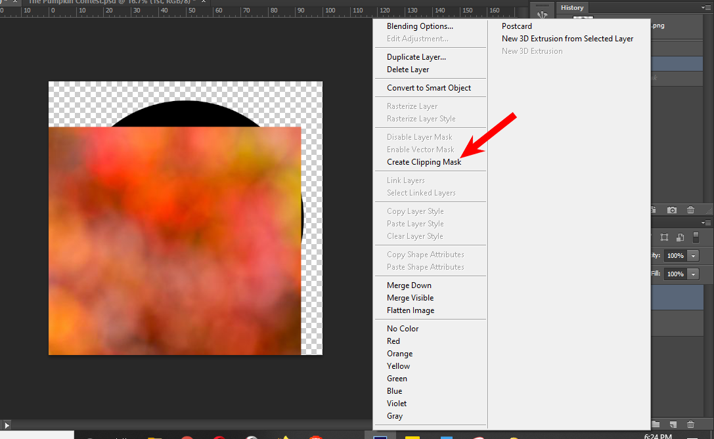Choose Delete Layer from context menu
Viewport: 714px width, 439px height.
coord(408,70)
